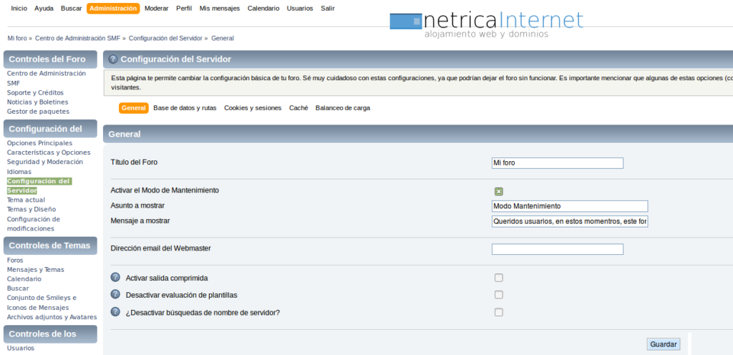The image size is (733, 355).
Task: Open Gestor de paquetes link in sidebar
Action: pyautogui.click(x=38, y=112)
